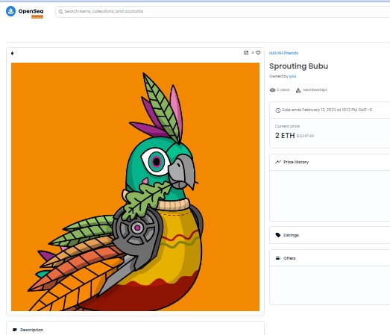The width and height of the screenshot is (390, 335).
Task: Click the OpenSea wordmark text
Action: click(x=31, y=11)
